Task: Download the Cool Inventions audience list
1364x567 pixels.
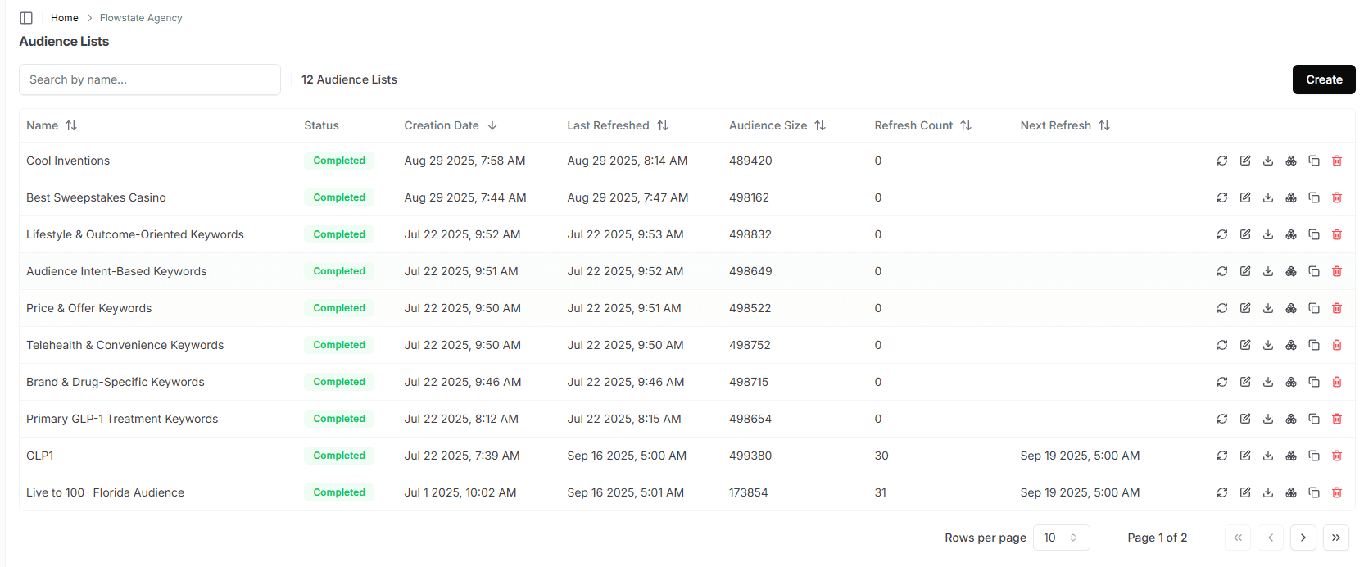Action: coord(1268,161)
